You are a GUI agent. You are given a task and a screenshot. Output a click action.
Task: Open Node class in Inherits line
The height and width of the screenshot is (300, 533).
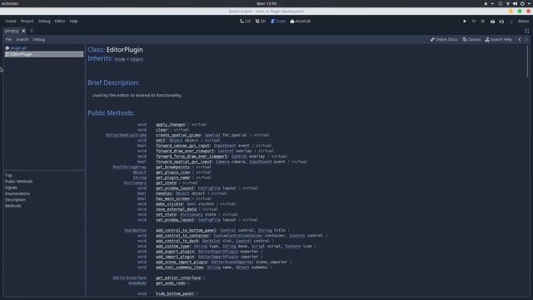click(120, 59)
